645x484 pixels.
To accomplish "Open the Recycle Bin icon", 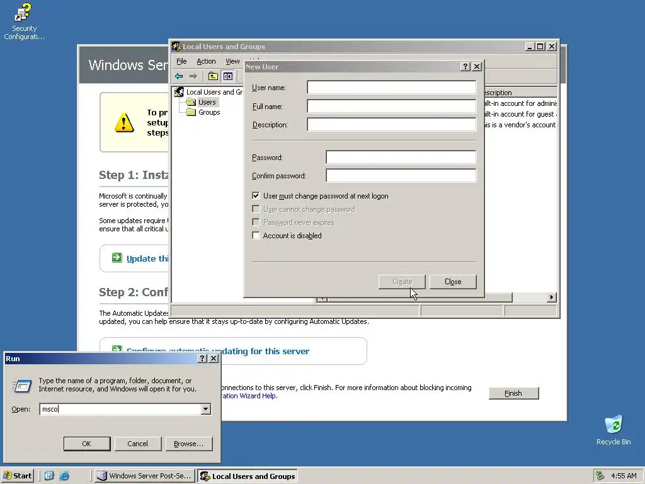I will click(614, 430).
